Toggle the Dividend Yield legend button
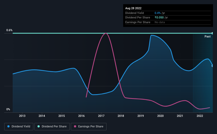The height and width of the screenshot is (134, 217). [x=19, y=127]
